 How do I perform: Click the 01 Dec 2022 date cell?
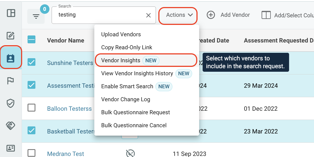(x=260, y=109)
